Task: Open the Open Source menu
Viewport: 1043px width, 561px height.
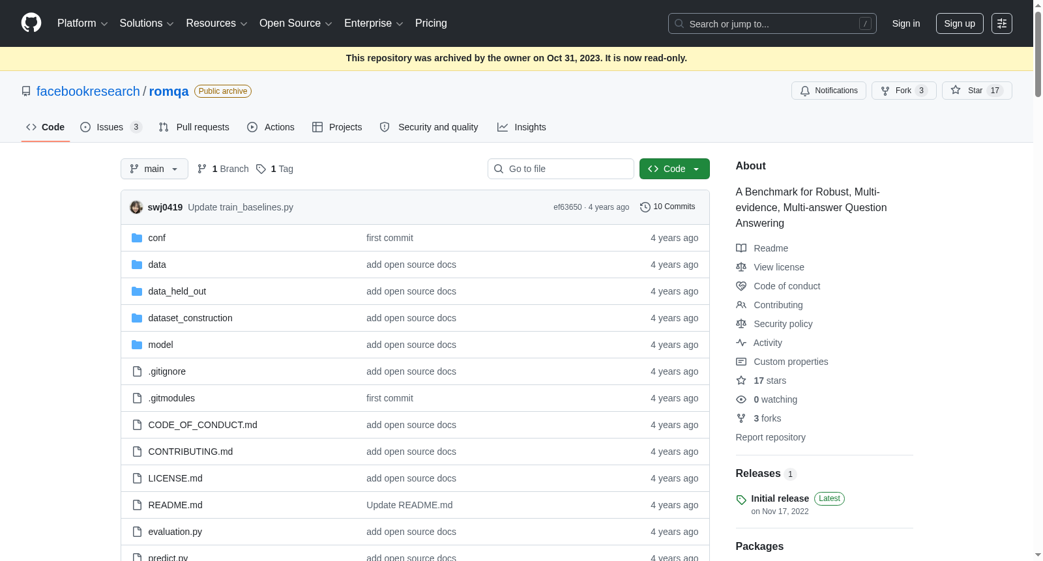Action: click(296, 23)
